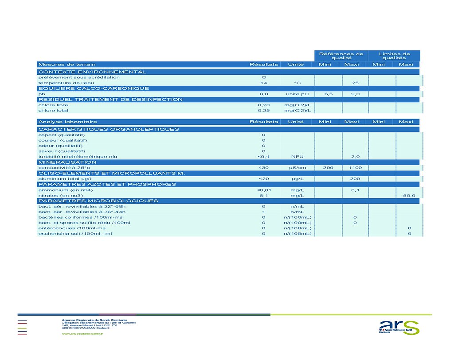The width and height of the screenshot is (454, 340).
Task: Select 'turbidité néphélométrique nfu' row label
Action: tap(78, 157)
